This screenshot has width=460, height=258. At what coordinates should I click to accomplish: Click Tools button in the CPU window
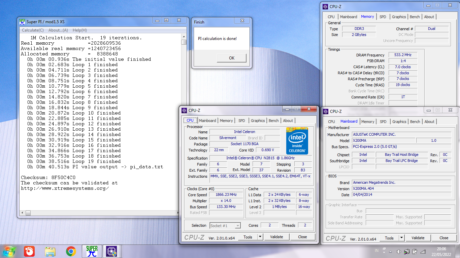(248, 237)
